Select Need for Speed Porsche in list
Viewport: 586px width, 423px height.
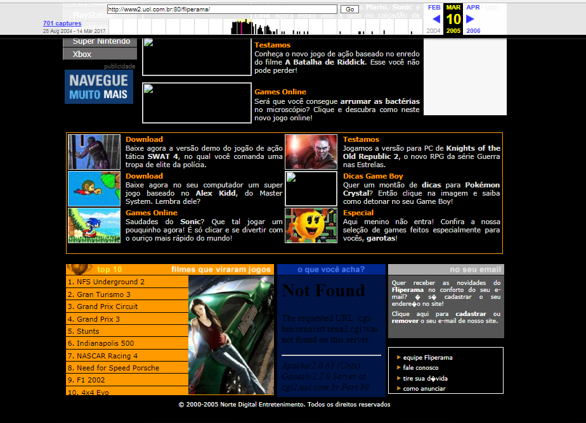(127, 368)
